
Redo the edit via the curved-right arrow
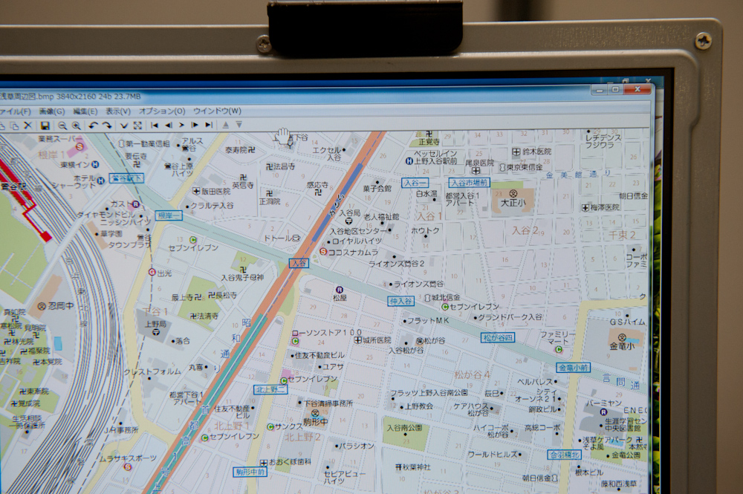coord(106,125)
